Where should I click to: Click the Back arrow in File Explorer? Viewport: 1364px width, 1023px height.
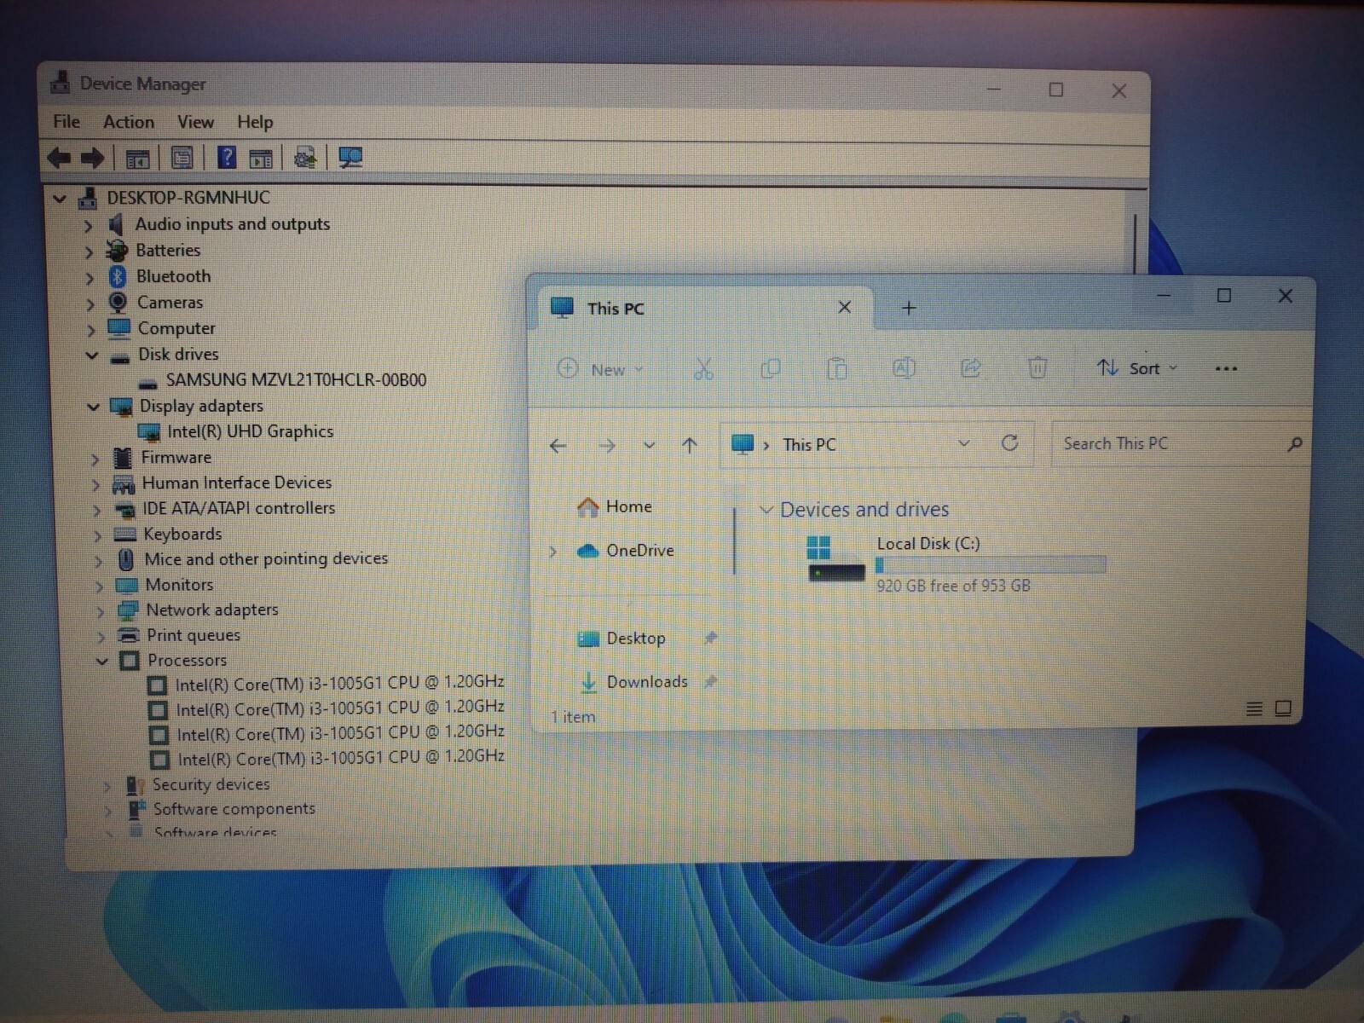coord(558,445)
